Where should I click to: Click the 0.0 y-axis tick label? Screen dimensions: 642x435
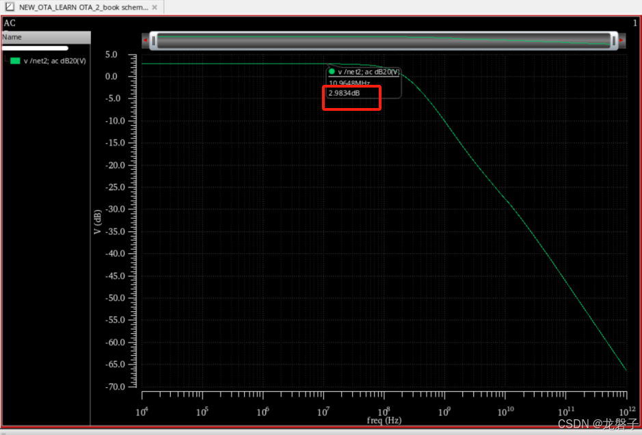[x=111, y=77]
